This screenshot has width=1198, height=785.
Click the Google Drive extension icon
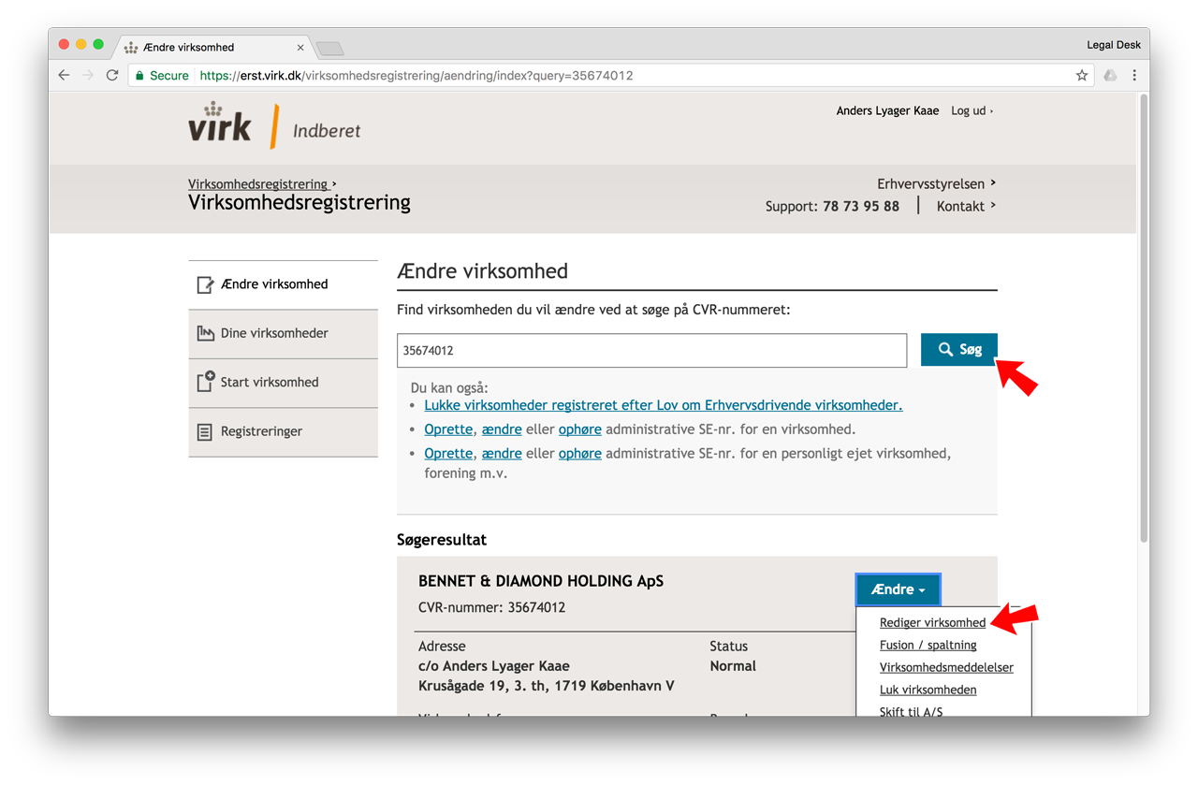pos(1110,75)
